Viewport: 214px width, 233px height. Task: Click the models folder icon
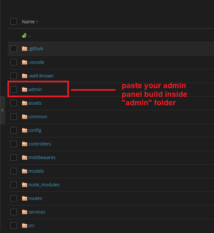click(x=25, y=171)
